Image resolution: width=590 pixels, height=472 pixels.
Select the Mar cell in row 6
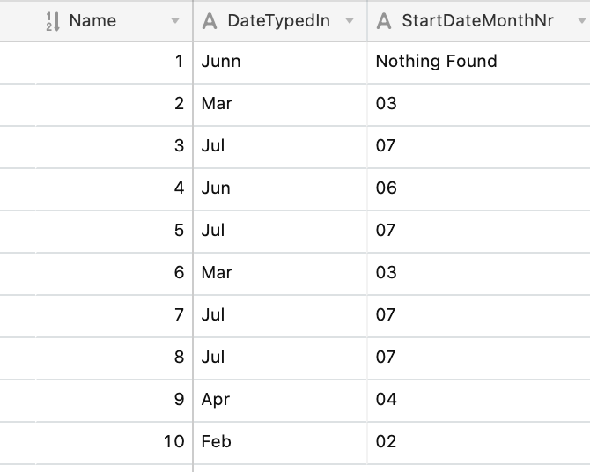[280, 272]
